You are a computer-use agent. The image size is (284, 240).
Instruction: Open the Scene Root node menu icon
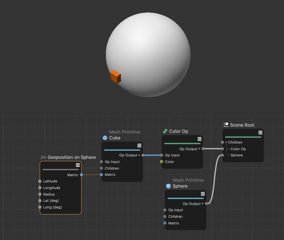point(260,132)
